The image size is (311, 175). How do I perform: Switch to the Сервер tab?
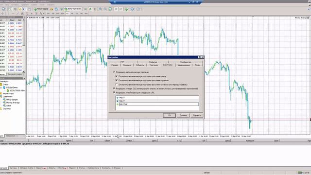tap(115, 65)
